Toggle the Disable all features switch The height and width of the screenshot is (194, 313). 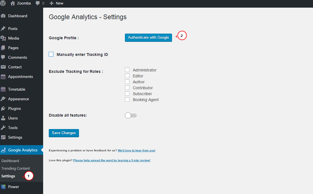click(x=131, y=115)
